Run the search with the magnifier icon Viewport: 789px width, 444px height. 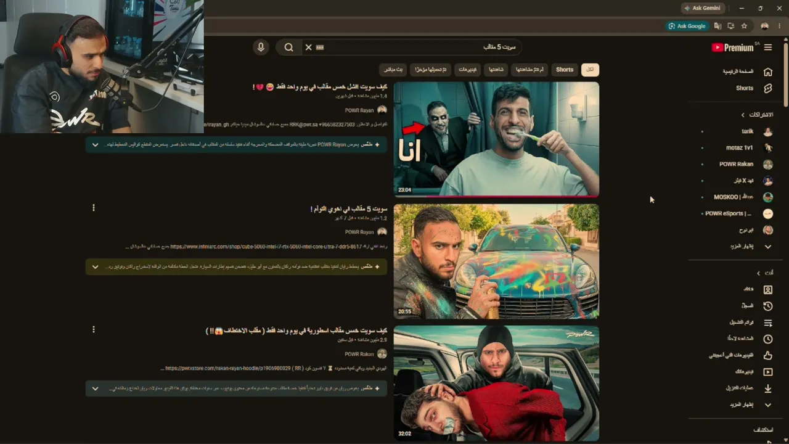[x=288, y=47]
